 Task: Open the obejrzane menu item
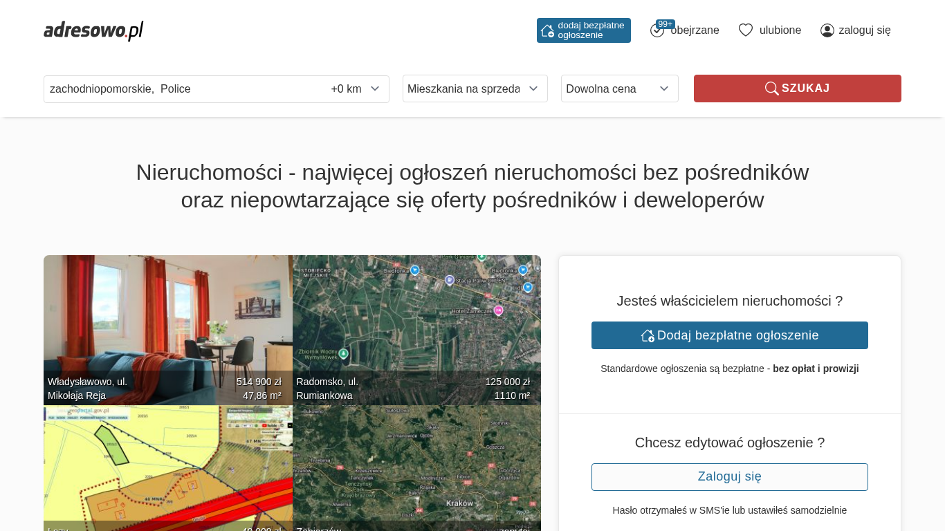click(695, 30)
